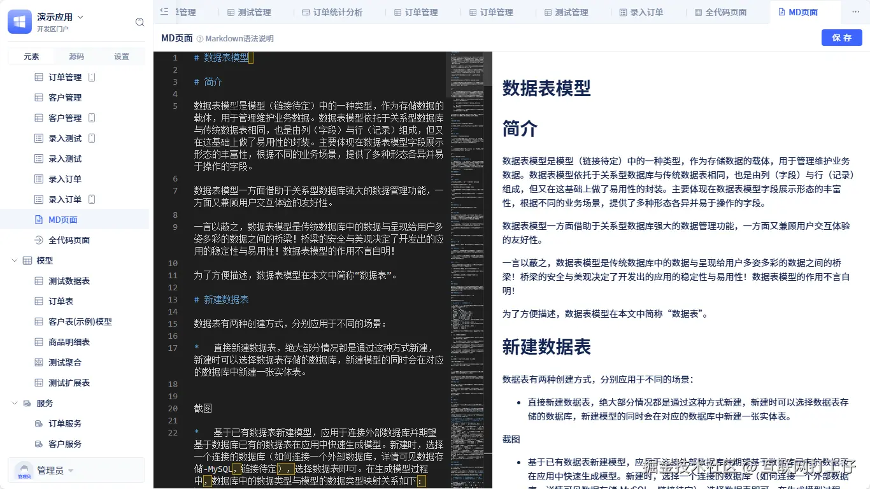Click the 管理员 avatar
This screenshot has width=870, height=489.
[24, 471]
